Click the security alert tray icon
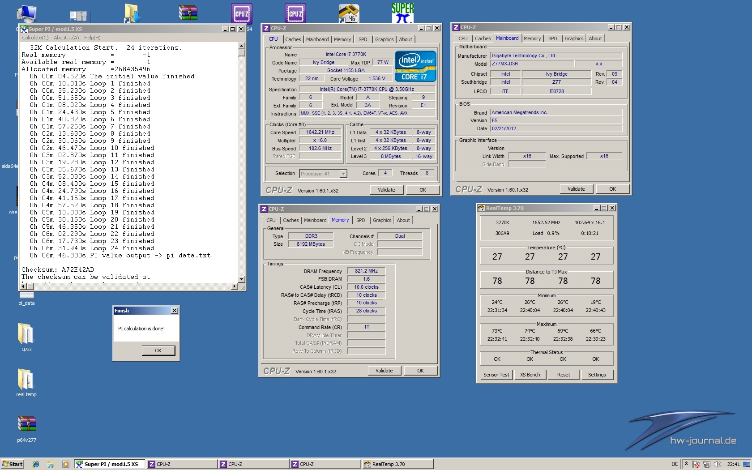 (x=696, y=464)
